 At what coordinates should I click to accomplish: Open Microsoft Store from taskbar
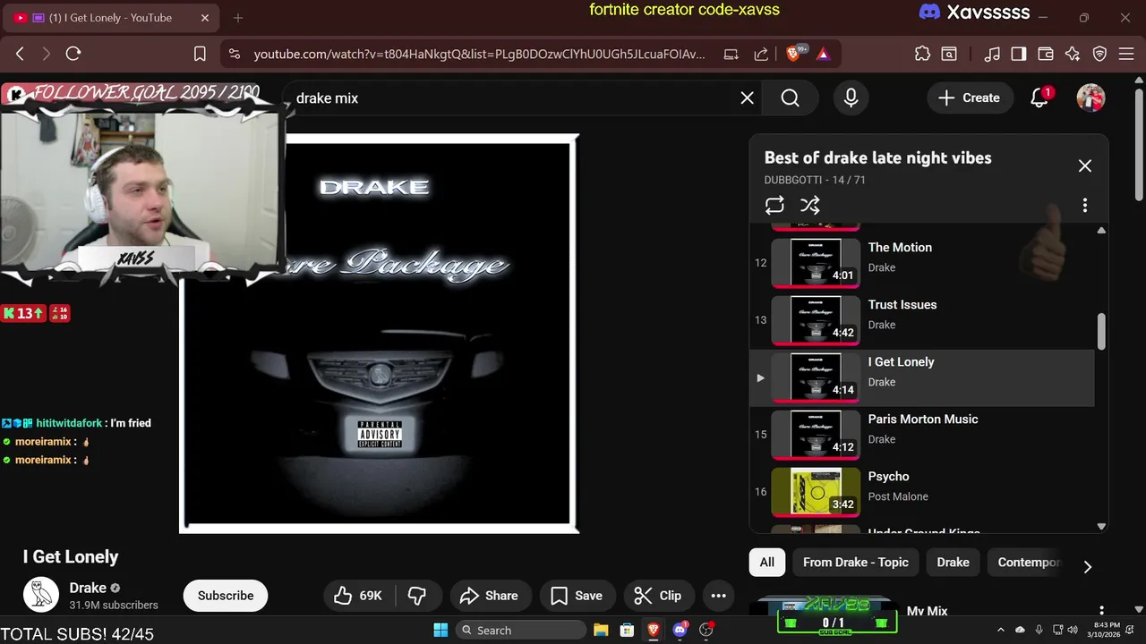pos(627,630)
